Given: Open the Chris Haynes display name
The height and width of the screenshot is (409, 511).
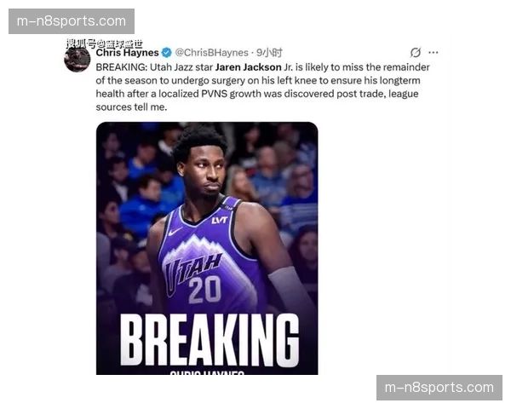Looking at the screenshot, I should (x=127, y=53).
